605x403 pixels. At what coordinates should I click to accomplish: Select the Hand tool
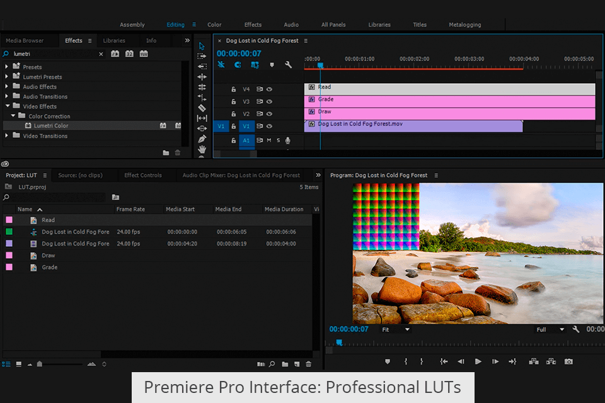pos(202,149)
